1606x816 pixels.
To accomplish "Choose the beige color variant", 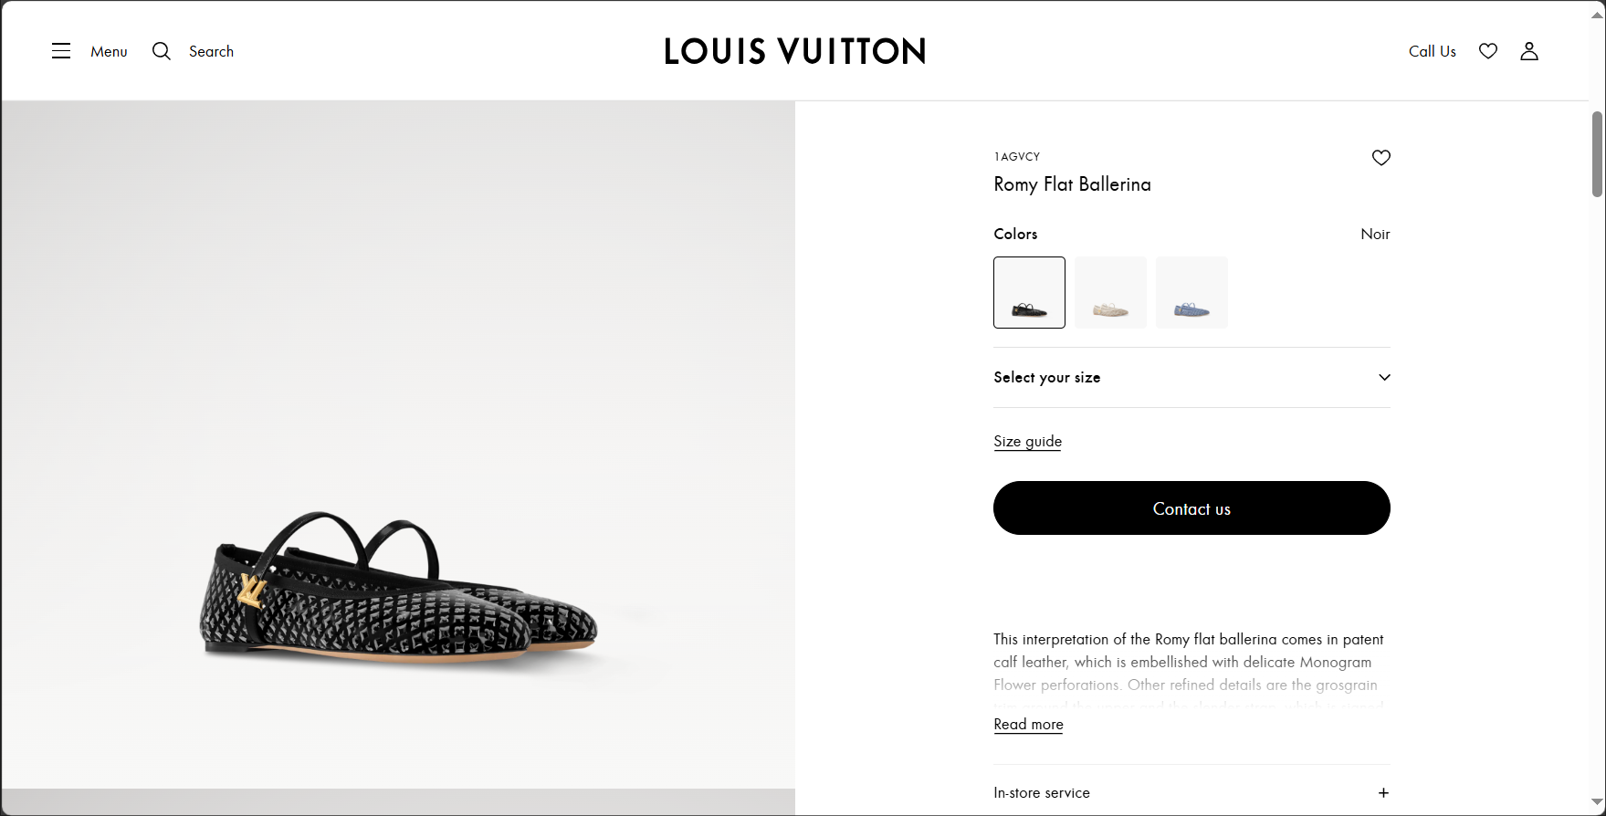I will [1110, 292].
